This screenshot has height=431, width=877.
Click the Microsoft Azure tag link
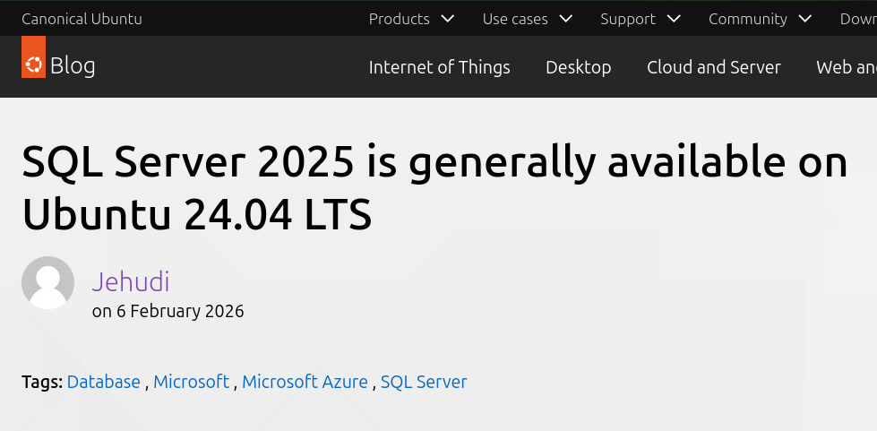pos(305,382)
